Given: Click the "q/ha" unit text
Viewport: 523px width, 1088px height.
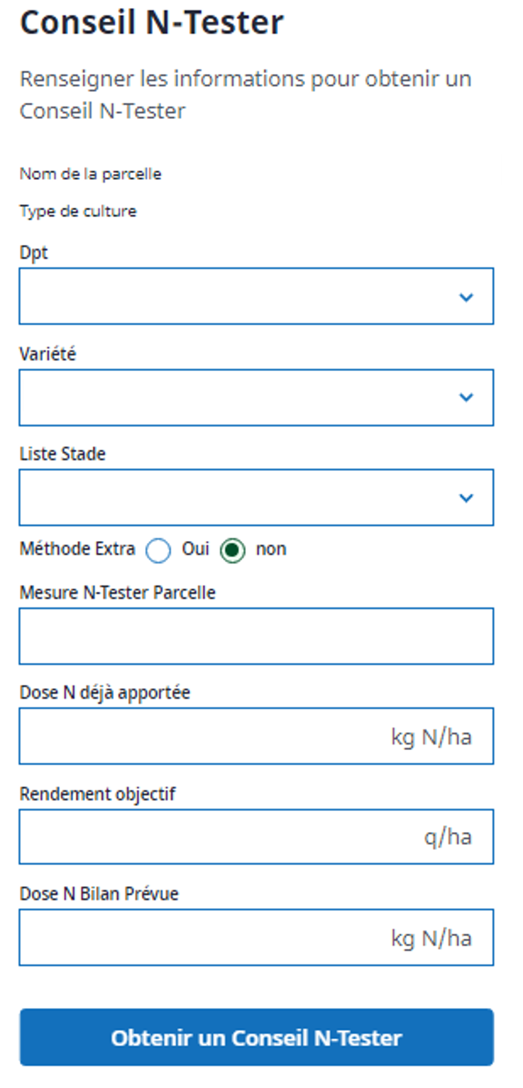Looking at the screenshot, I should click(x=449, y=837).
